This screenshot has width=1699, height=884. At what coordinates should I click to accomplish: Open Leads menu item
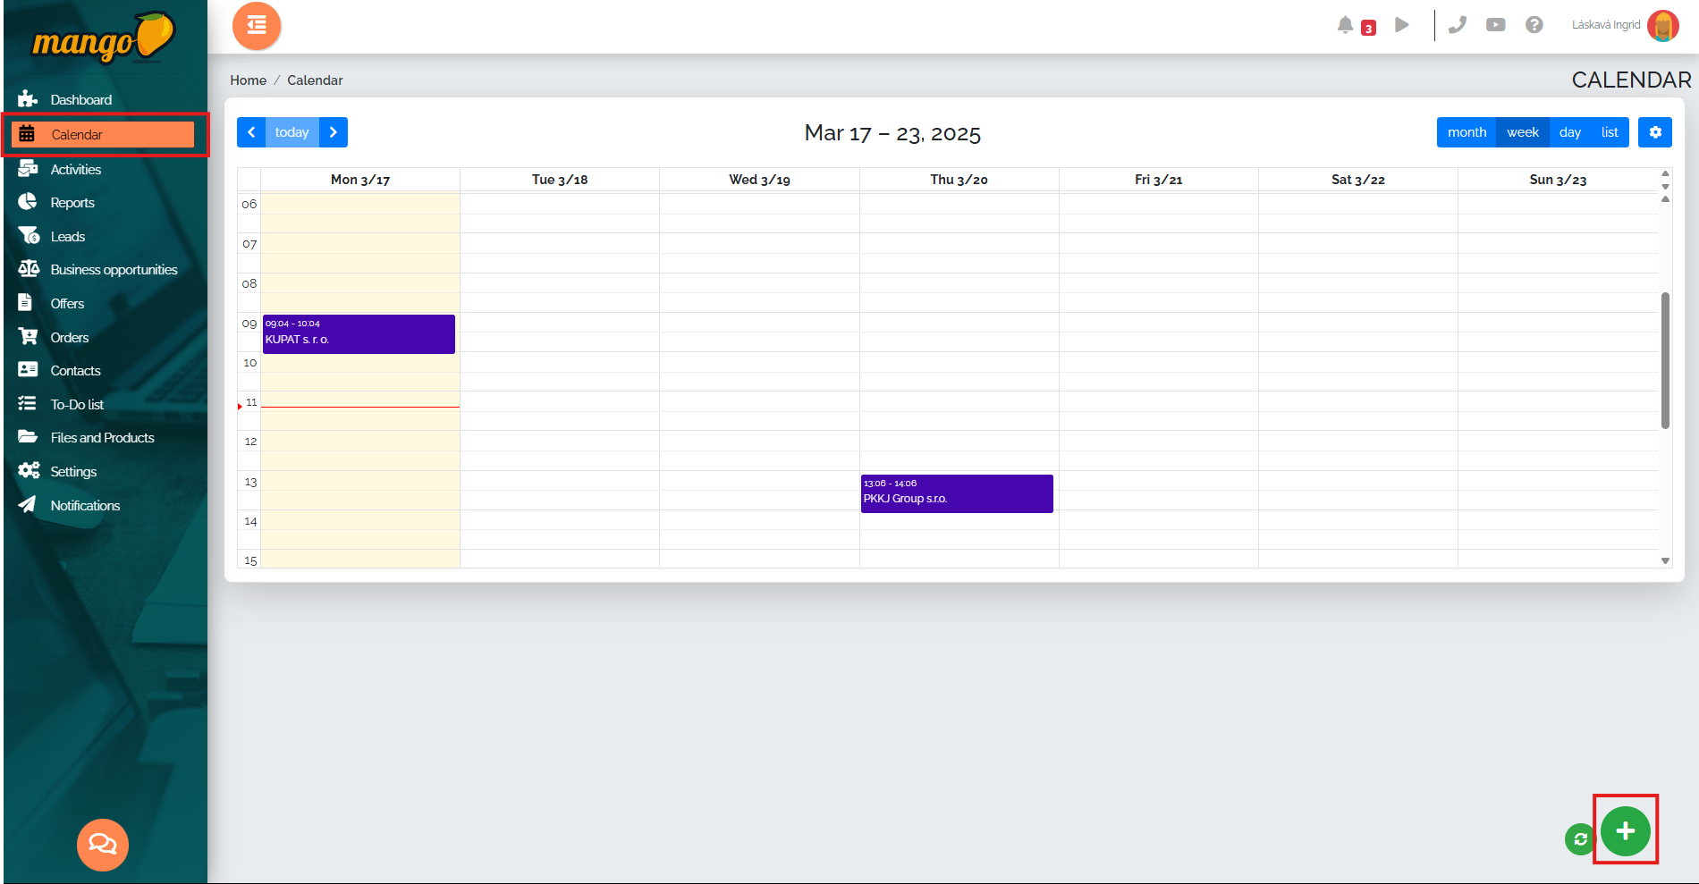pos(68,237)
